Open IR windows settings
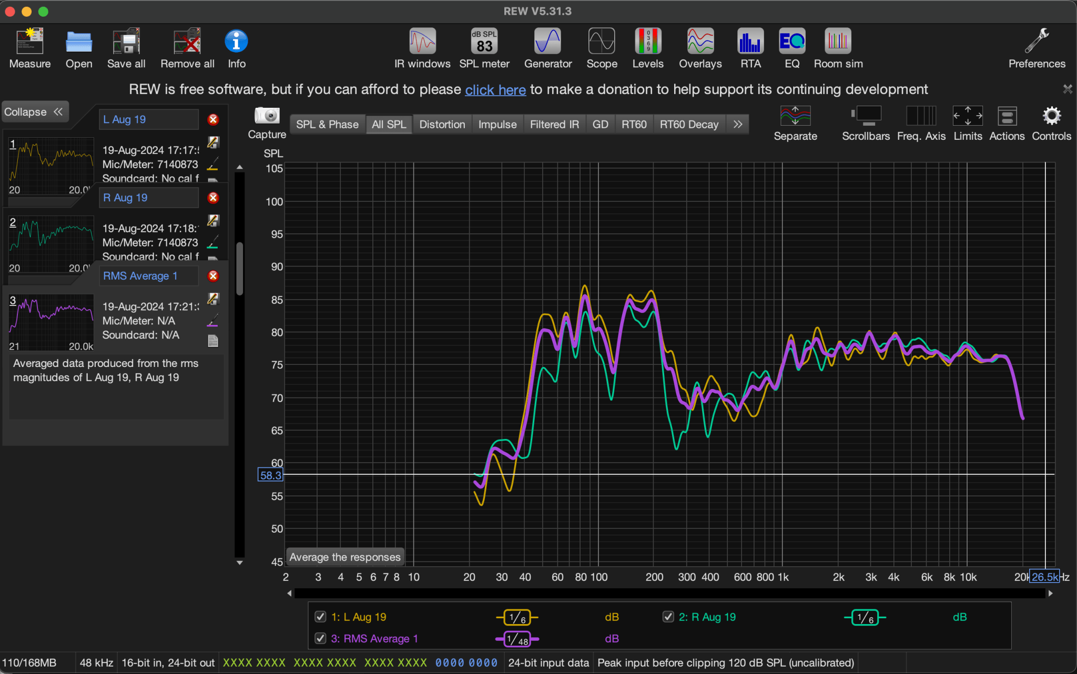 [x=422, y=48]
